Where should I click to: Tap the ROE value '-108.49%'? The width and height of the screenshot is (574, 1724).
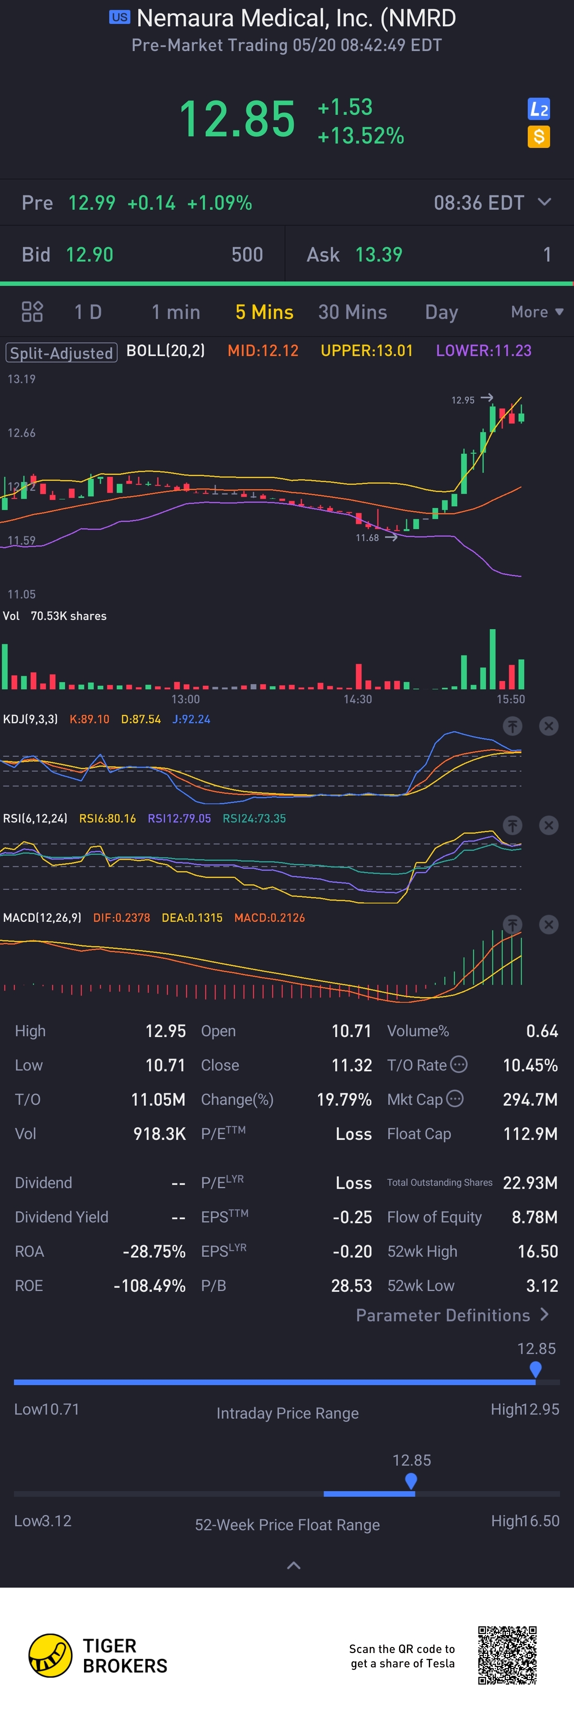[x=149, y=1286]
